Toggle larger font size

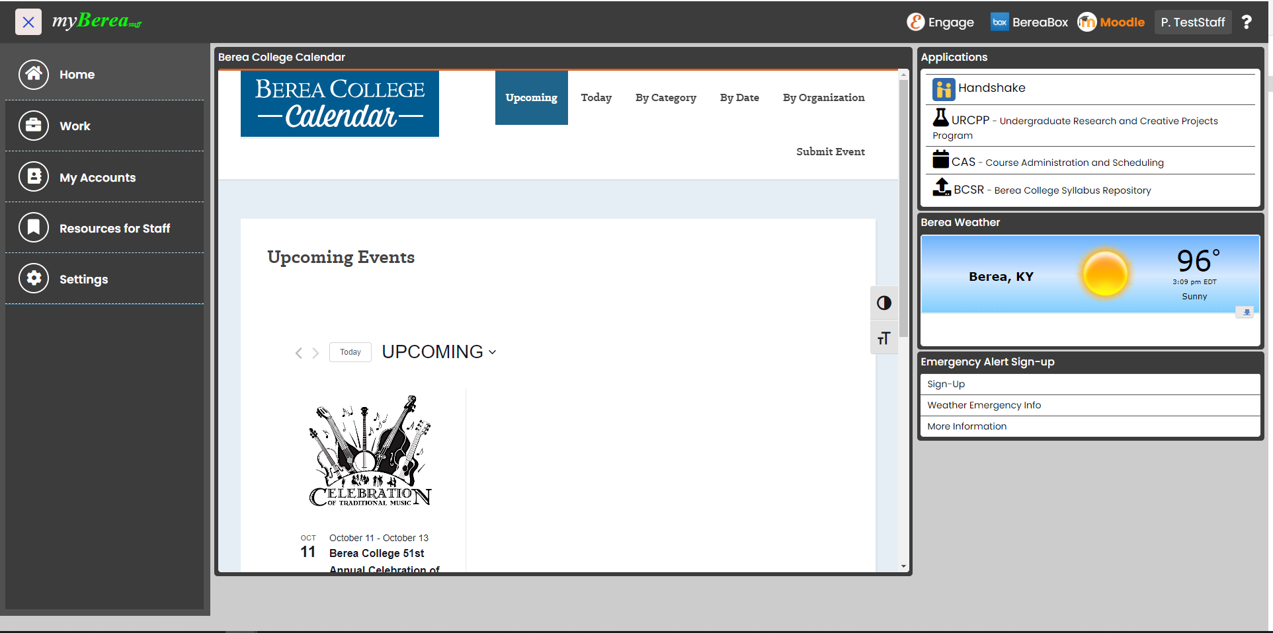884,339
